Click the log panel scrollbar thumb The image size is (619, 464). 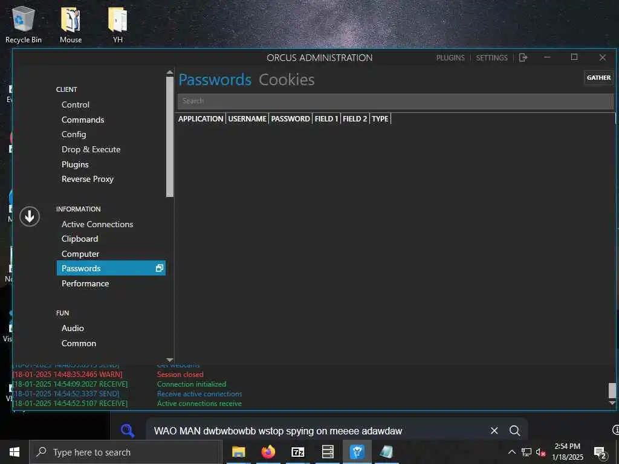(x=612, y=391)
